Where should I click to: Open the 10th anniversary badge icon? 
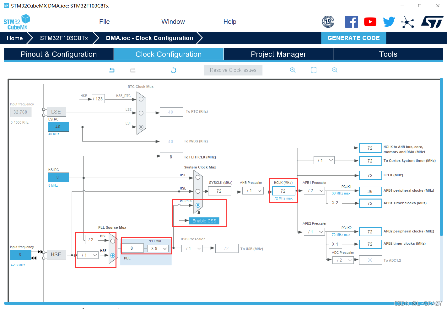tap(328, 22)
